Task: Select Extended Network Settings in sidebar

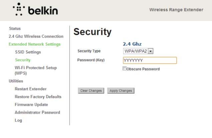Action: click(34, 44)
